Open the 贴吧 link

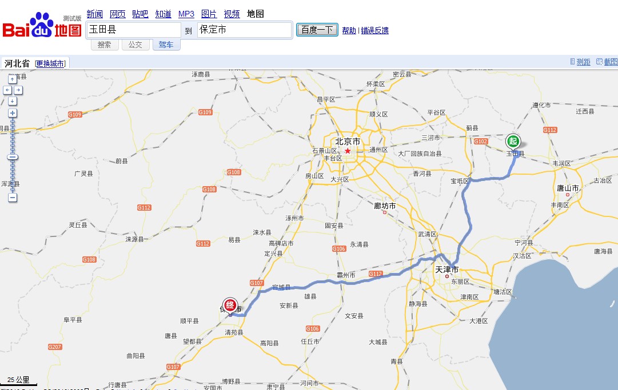pyautogui.click(x=140, y=14)
